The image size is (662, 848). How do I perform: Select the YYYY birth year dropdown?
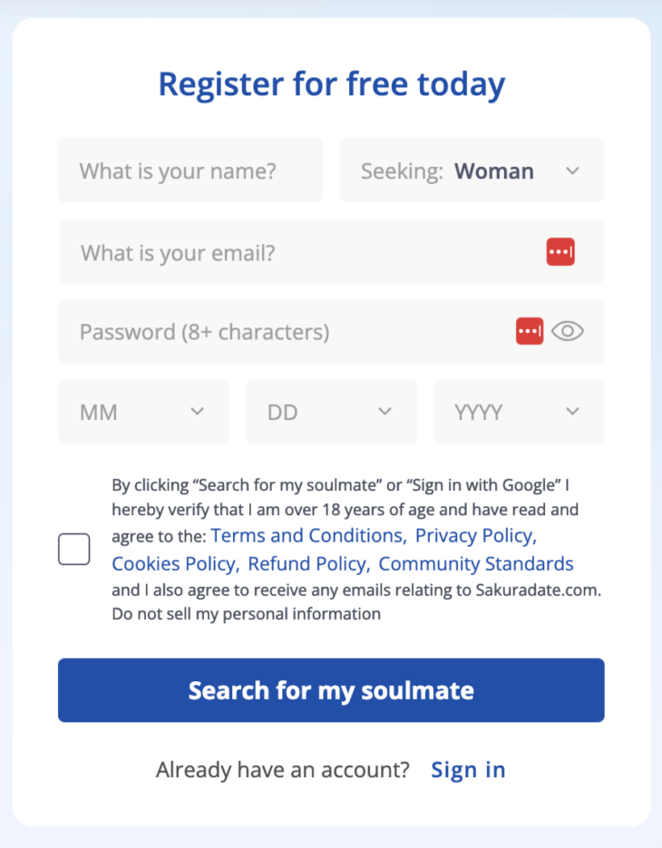(x=519, y=412)
